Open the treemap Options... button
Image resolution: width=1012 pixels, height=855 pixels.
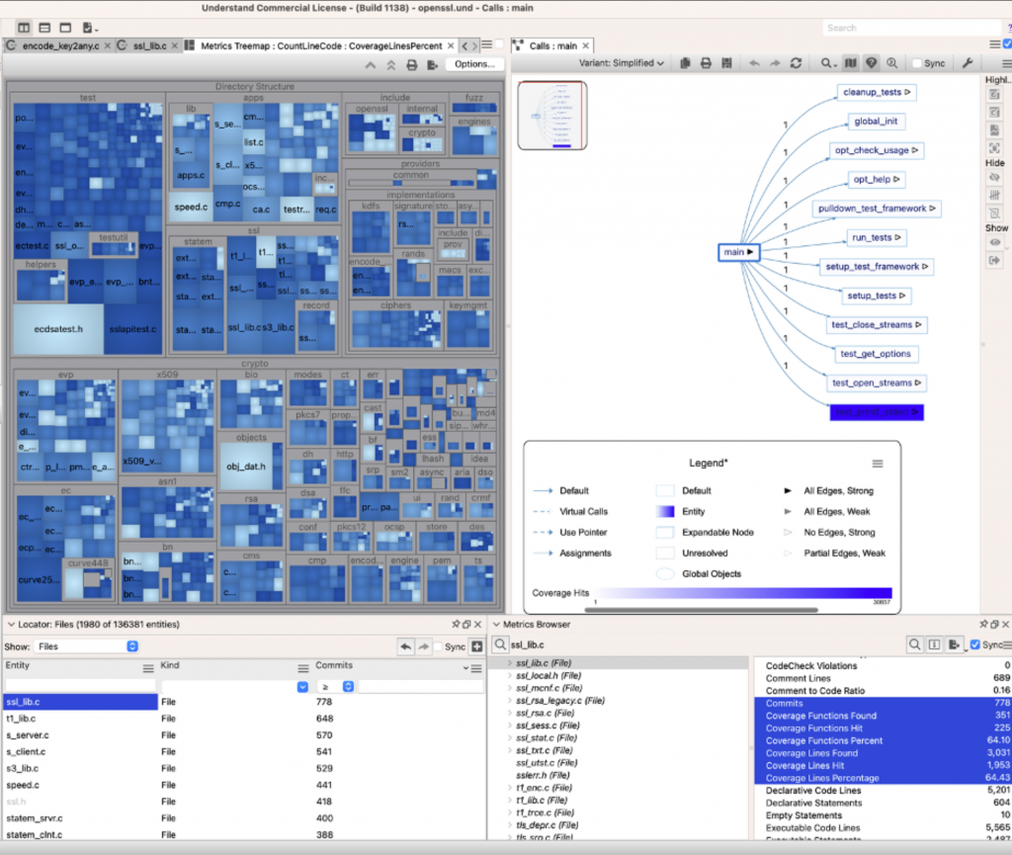(x=473, y=62)
